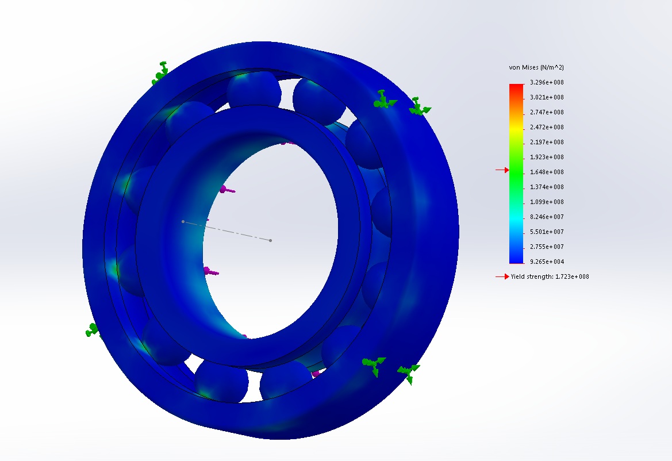672x461 pixels.
Task: Click the left endpoint of the dash-dot axis
Action: 183,221
